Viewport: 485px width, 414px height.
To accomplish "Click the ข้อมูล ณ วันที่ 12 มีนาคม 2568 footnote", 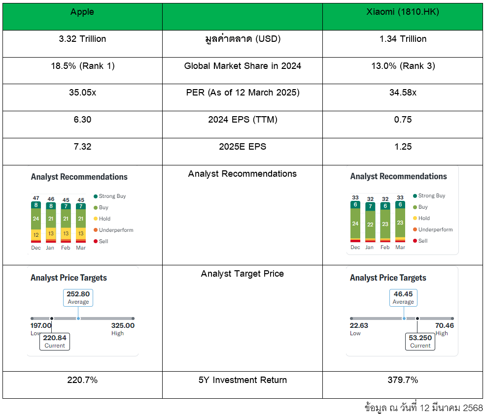I will 423,408.
